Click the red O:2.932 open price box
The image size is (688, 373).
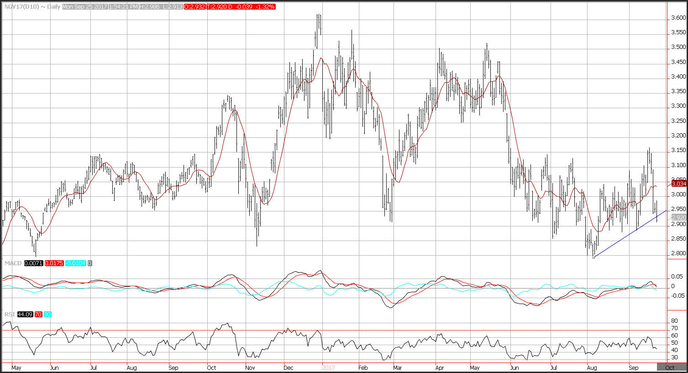coord(196,7)
